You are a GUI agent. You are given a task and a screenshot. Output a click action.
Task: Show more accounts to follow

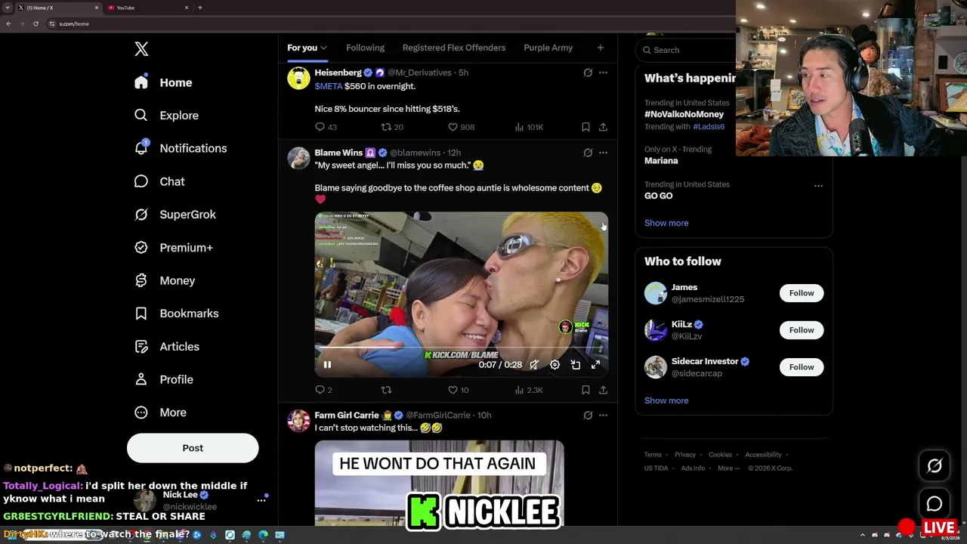coord(666,400)
